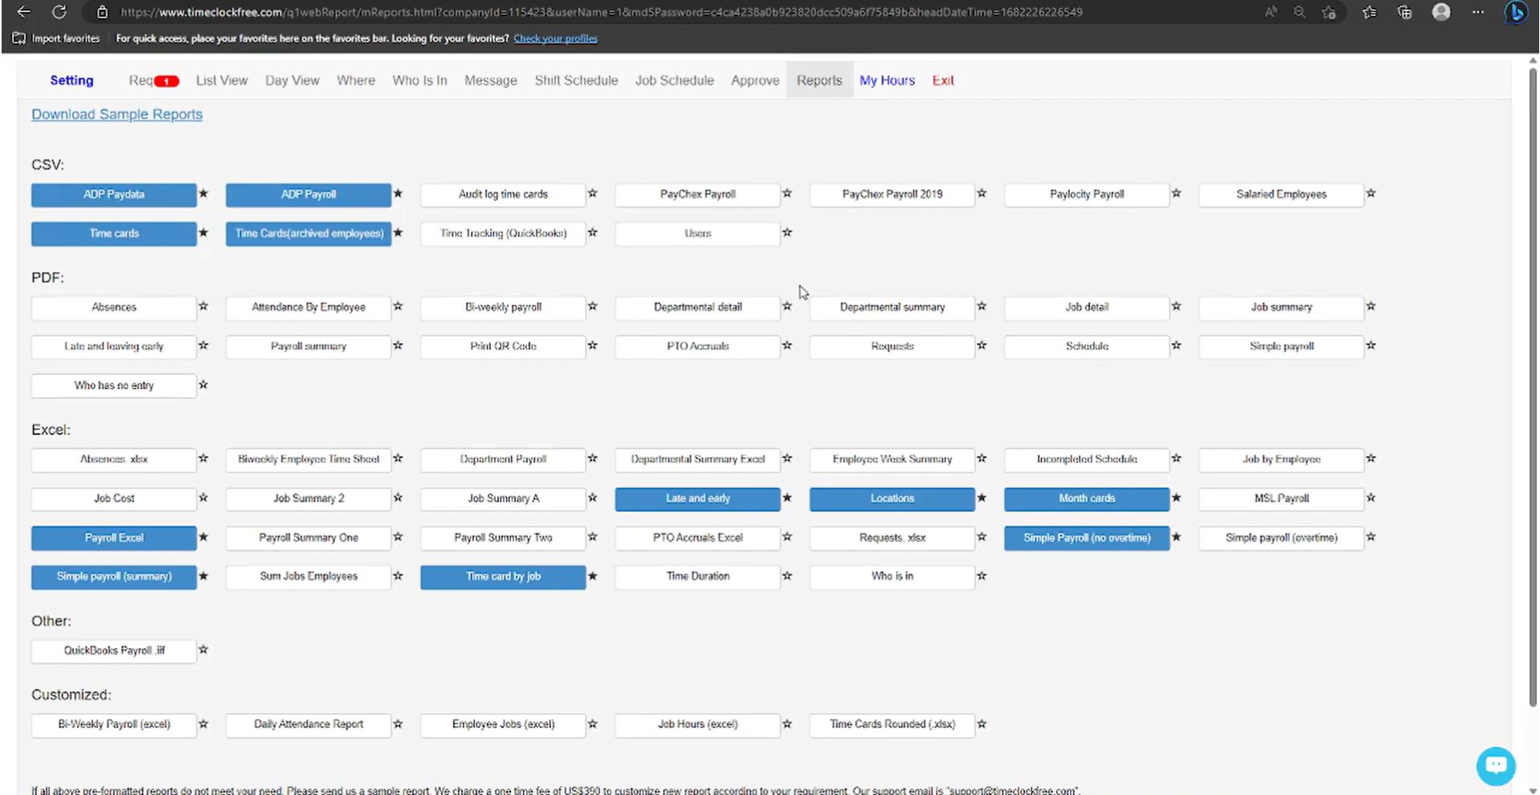Open Collections in the browser toolbar

click(x=1404, y=12)
